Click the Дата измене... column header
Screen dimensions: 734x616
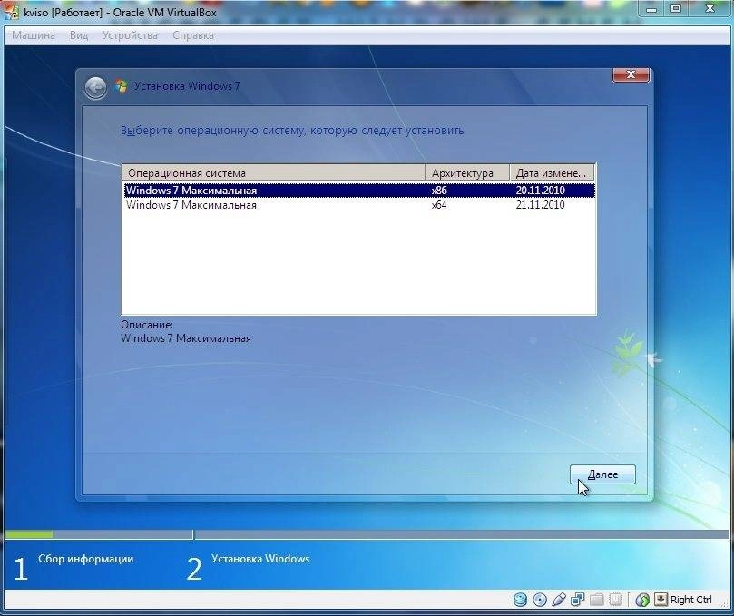[x=552, y=172]
